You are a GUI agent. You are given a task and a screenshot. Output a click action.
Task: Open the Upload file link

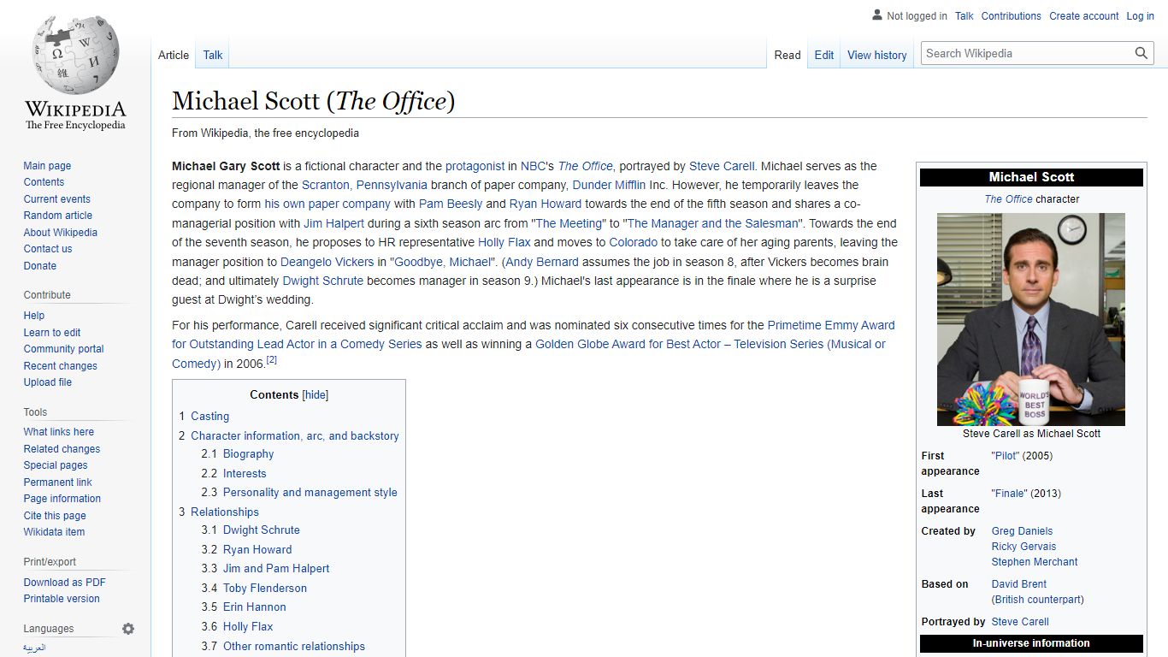(48, 382)
